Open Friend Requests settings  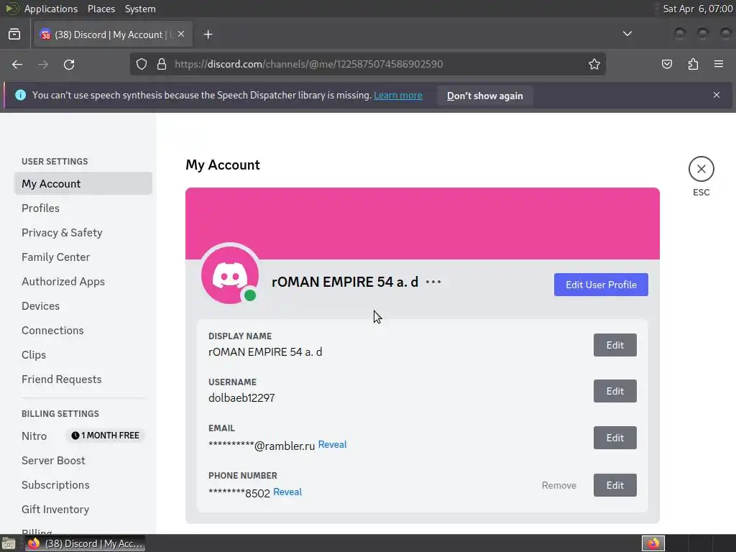83,379
